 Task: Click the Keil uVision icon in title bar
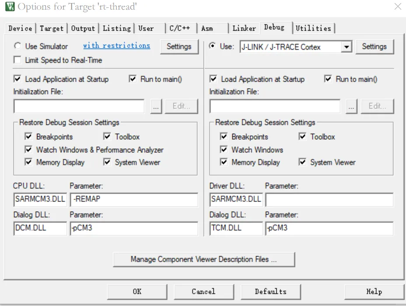click(x=10, y=7)
